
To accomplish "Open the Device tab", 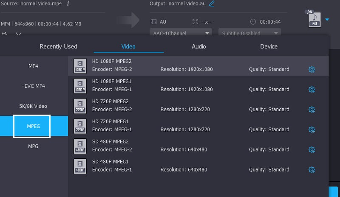I will pyautogui.click(x=269, y=46).
